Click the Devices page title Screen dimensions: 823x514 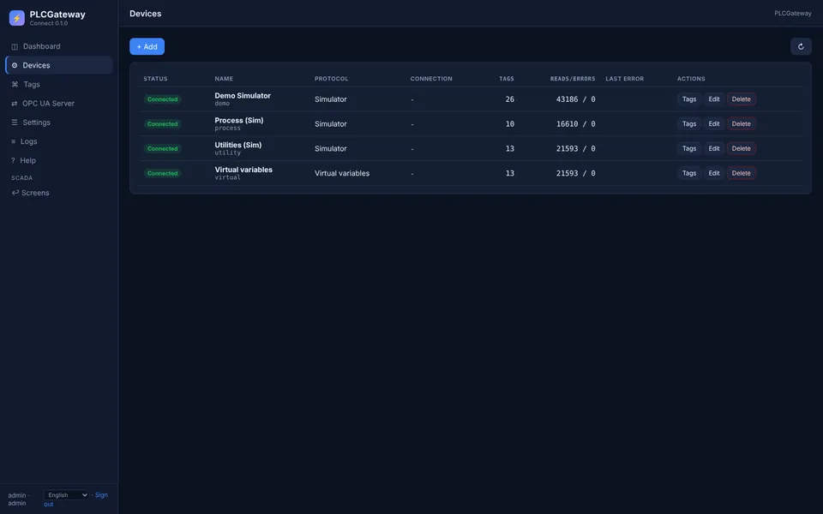146,14
